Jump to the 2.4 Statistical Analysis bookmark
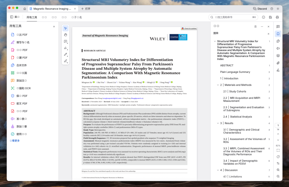 pyautogui.click(x=238, y=117)
